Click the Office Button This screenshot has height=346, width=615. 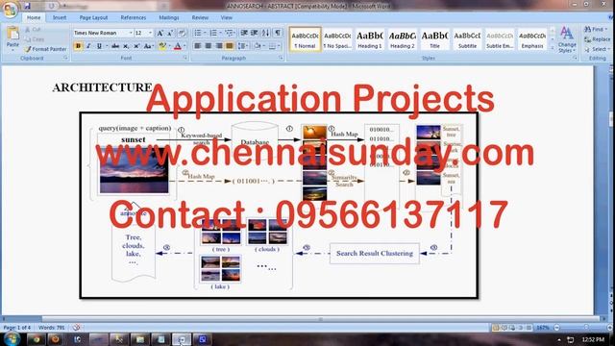coord(10,10)
